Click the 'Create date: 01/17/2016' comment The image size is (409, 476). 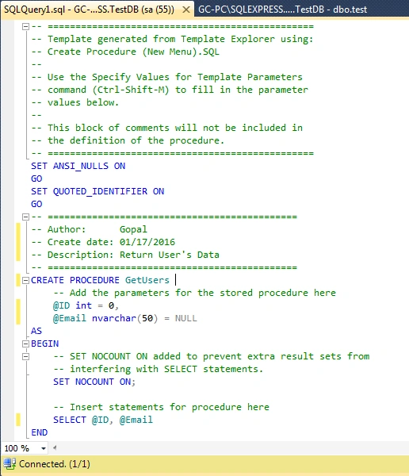click(103, 242)
